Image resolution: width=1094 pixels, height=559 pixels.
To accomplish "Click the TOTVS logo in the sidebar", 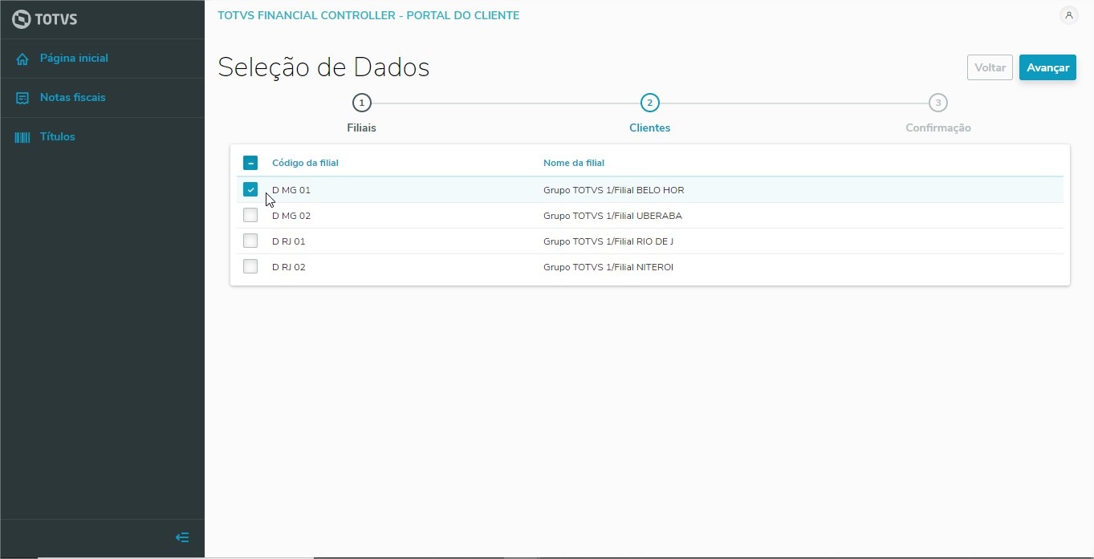I will point(45,19).
